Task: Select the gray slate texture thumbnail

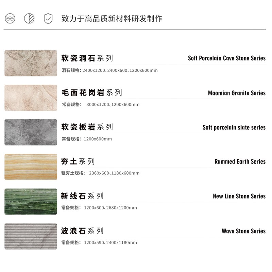Action: point(31,132)
